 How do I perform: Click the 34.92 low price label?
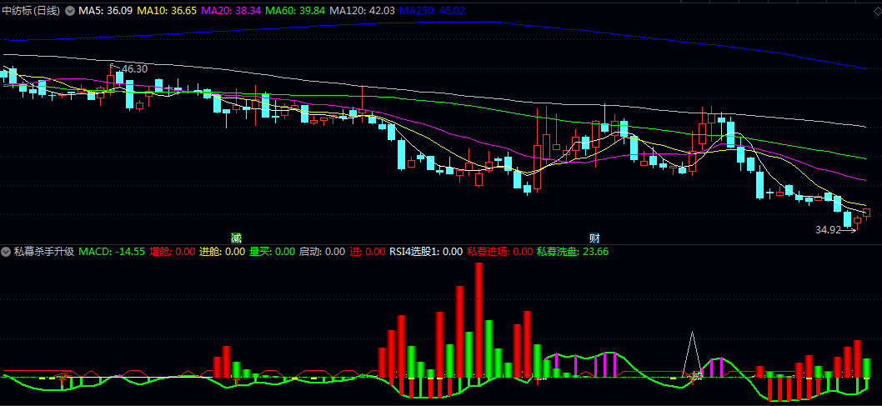828,229
